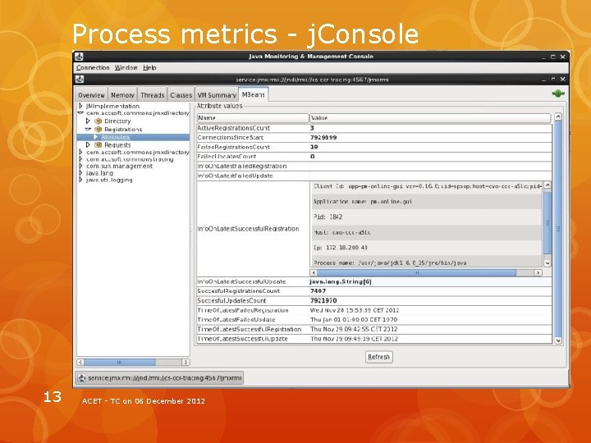Switch to the VM Summary tab
Screen dimensions: 591x443
217,95
